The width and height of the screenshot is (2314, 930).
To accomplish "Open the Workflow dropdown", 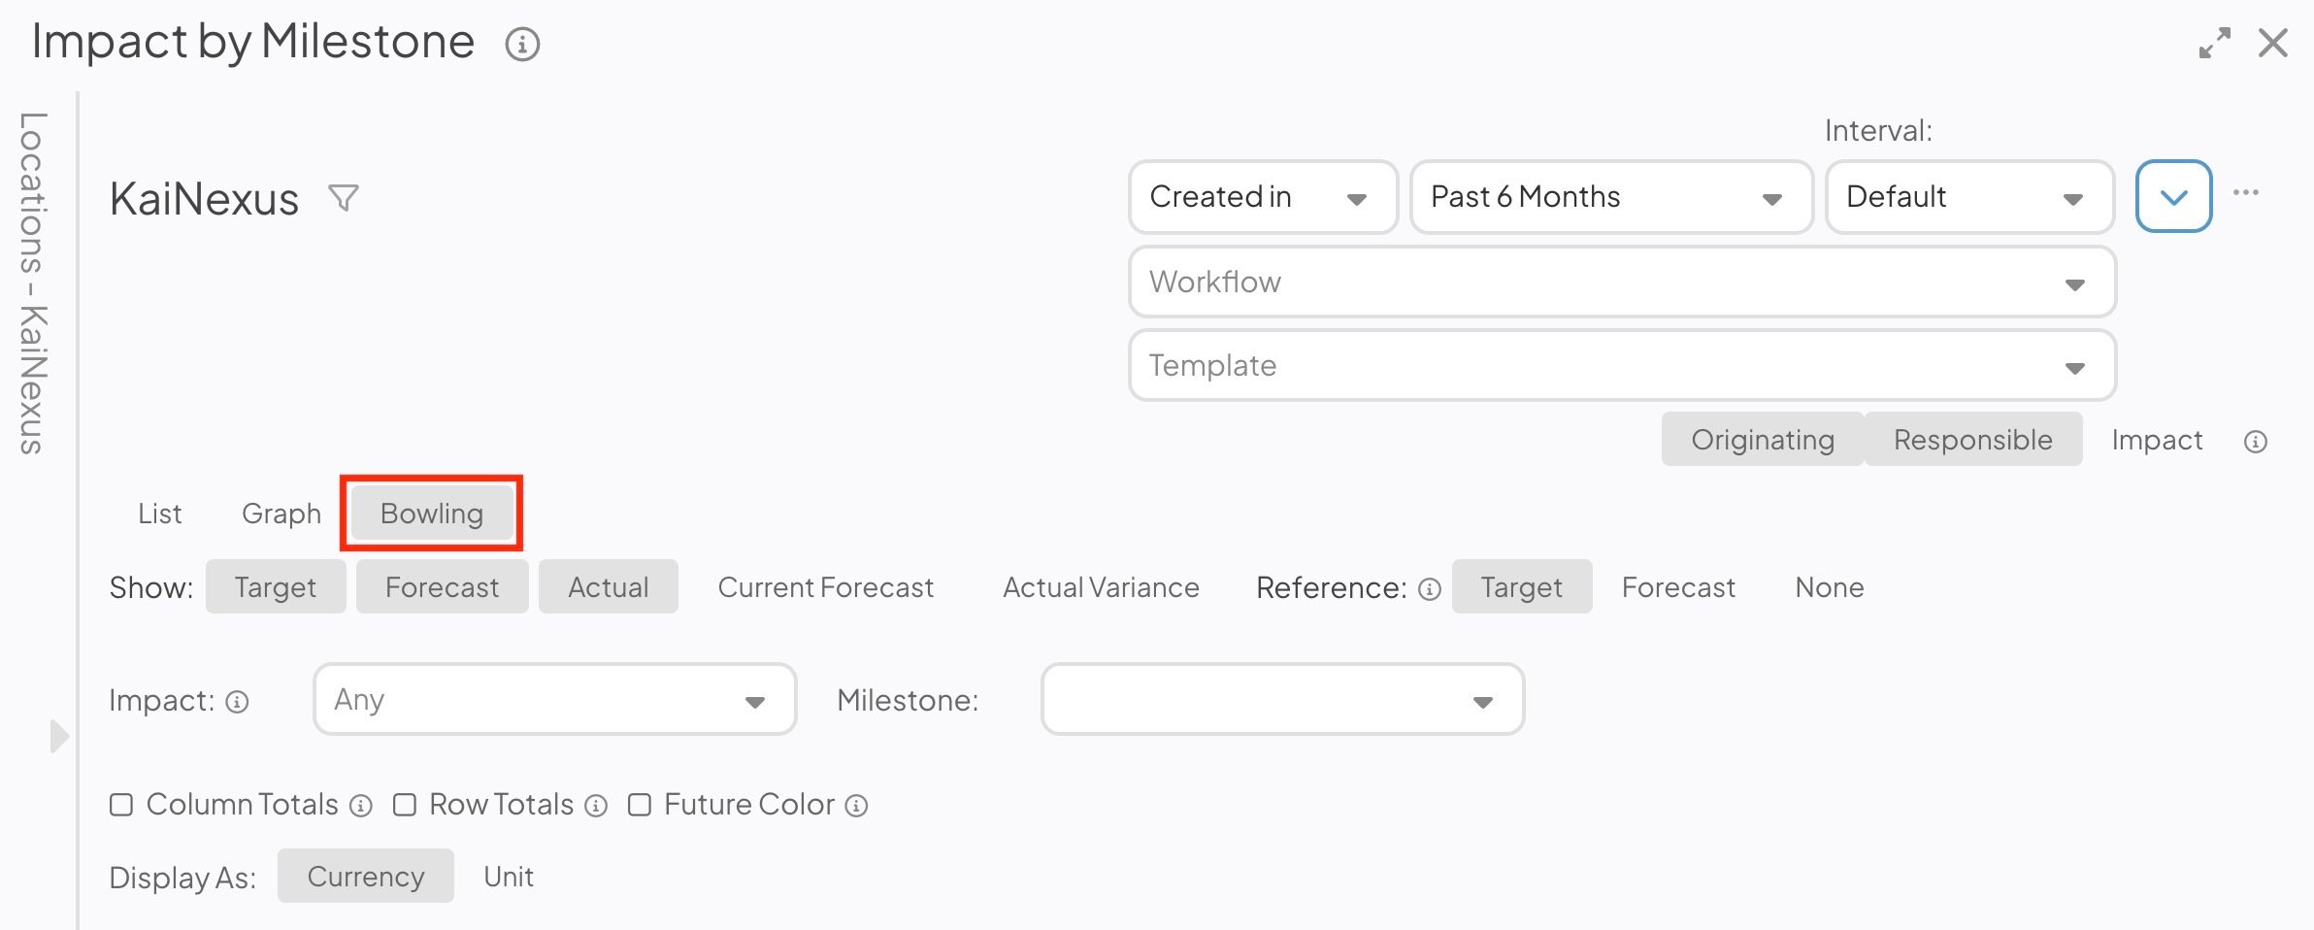I will point(1622,282).
